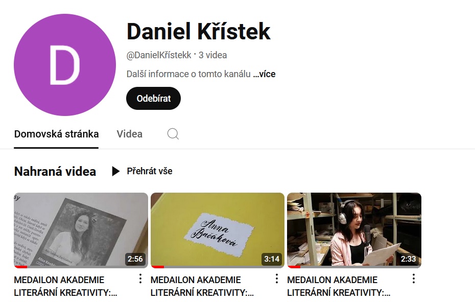Open first MEDAILON AKADEMIE video title

tap(65, 286)
